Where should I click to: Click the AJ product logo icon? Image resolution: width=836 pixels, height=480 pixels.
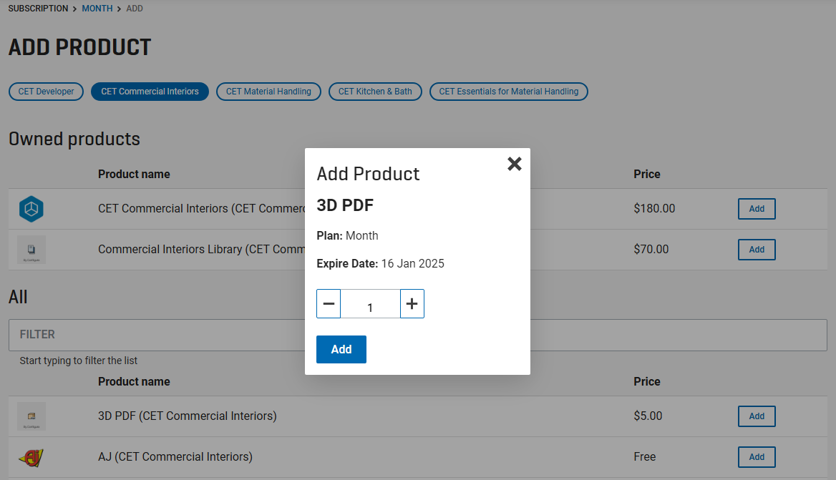[x=31, y=457]
